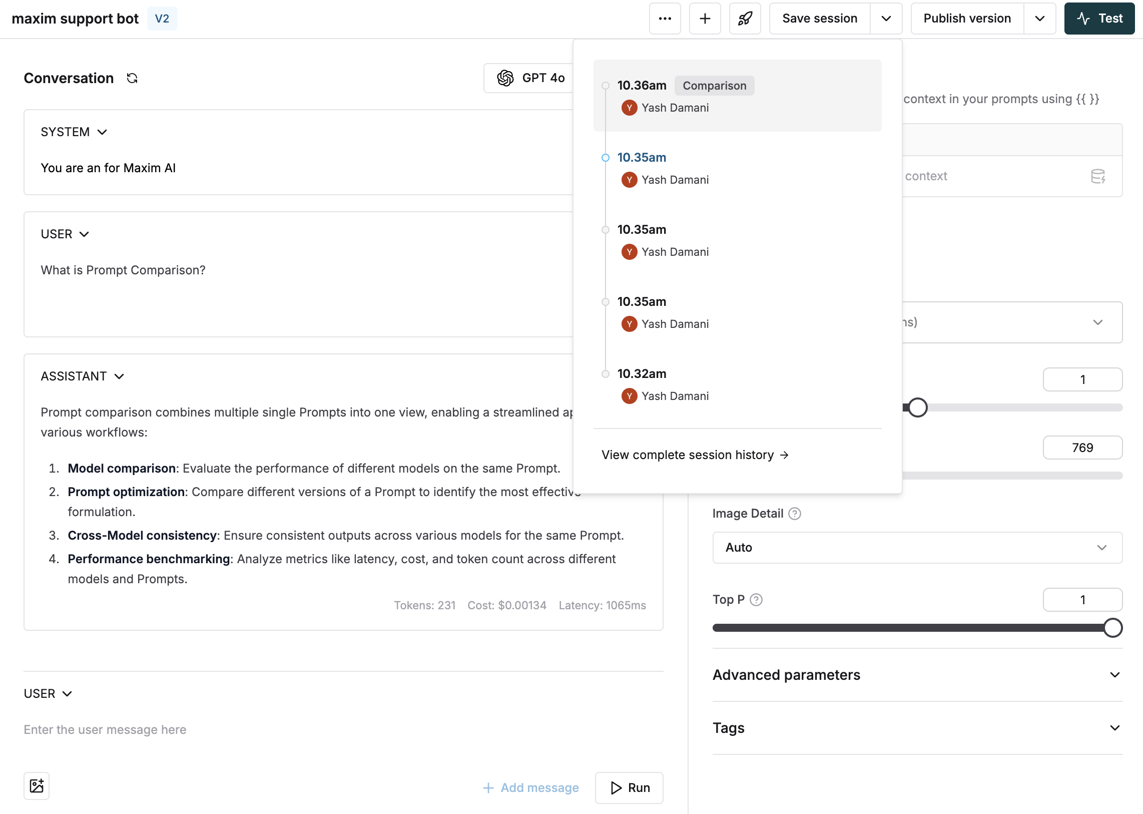Click the add image icon below the conversation
The height and width of the screenshot is (814, 1143).
37,785
